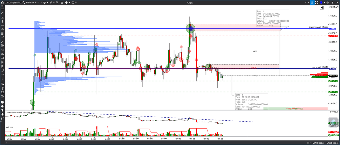
Task: Select the arrow line drawing tool
Action: (2, 29)
